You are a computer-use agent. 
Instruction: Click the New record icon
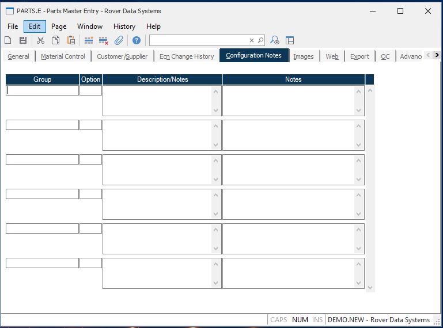point(8,40)
